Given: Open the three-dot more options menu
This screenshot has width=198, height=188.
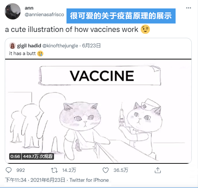Looking at the screenshot, I should tap(188, 8).
